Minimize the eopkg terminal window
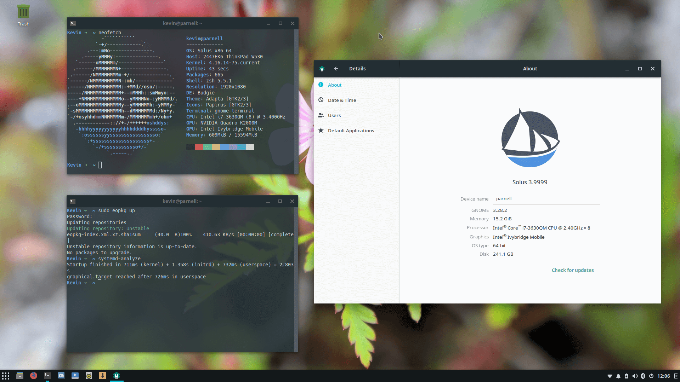This screenshot has width=680, height=382. click(x=268, y=201)
